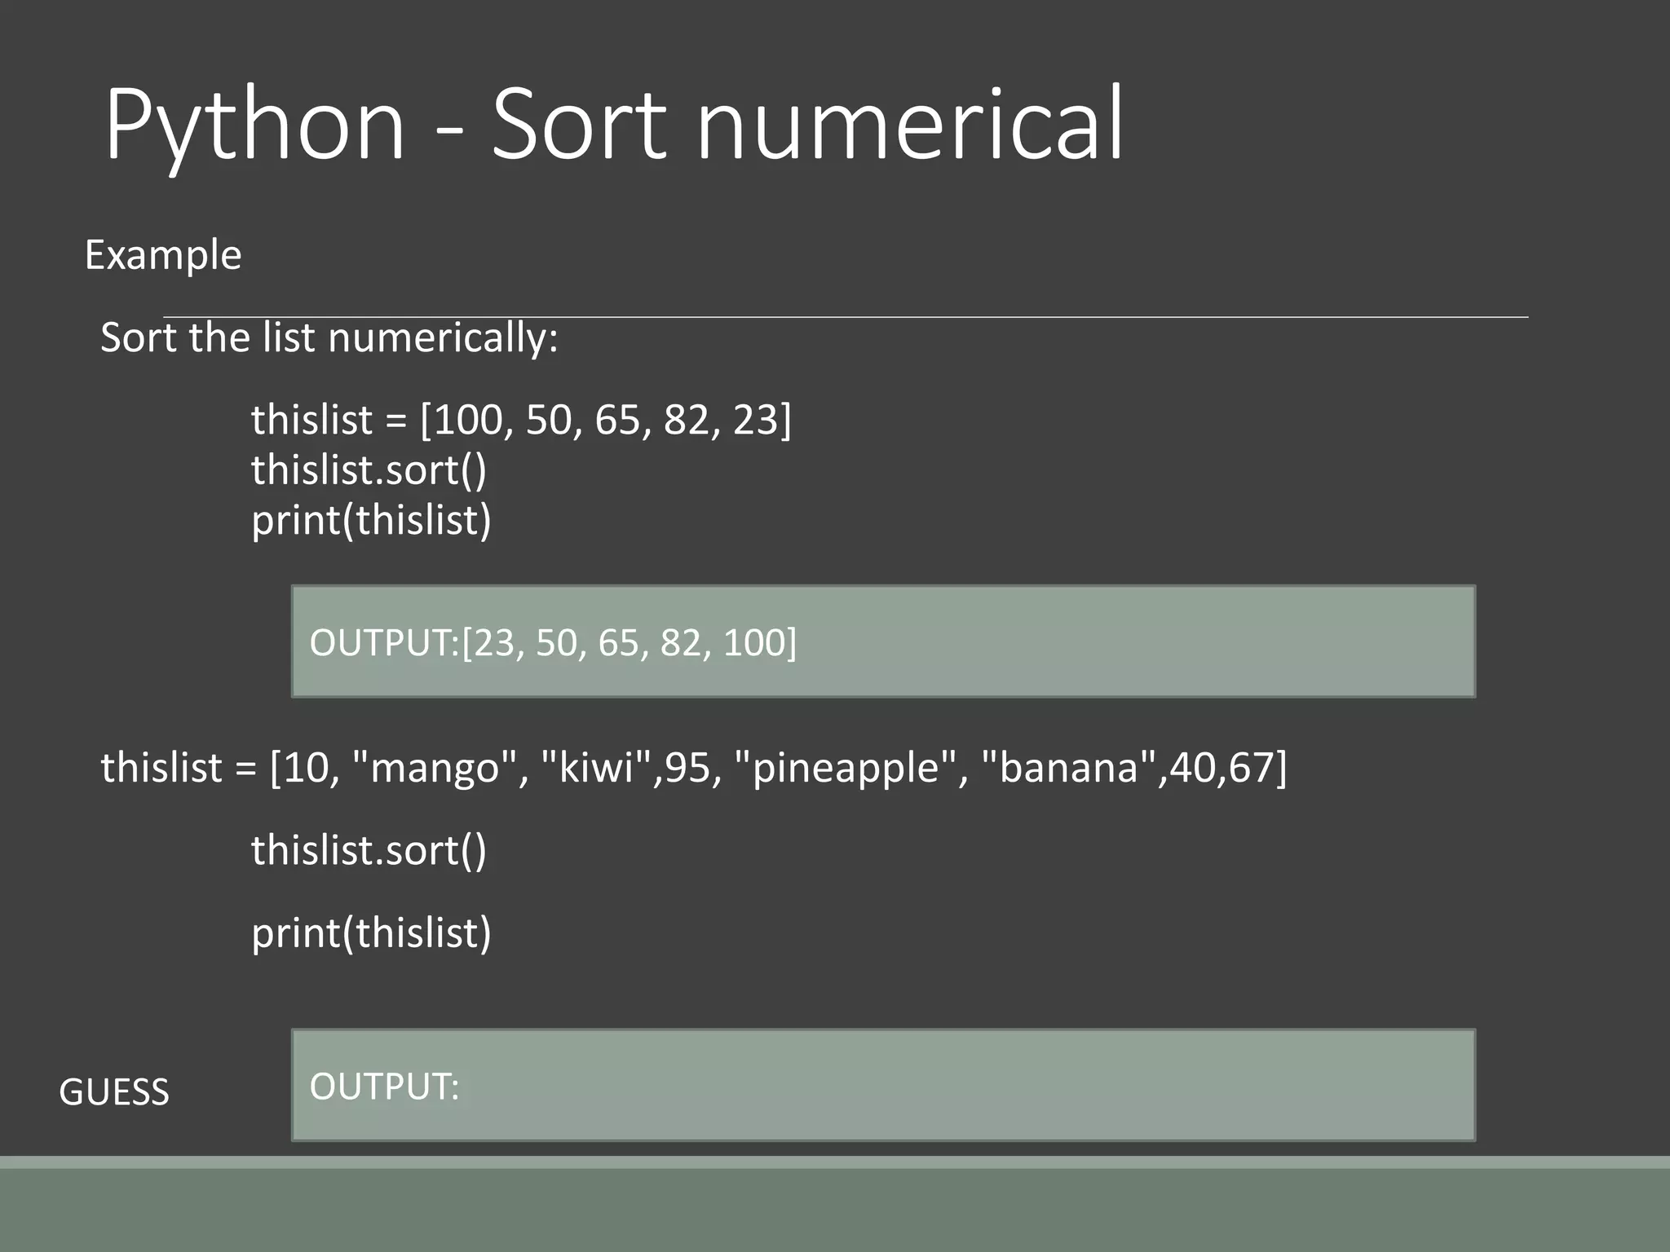
Task: Click the 'OUTPUT:' label in the first box
Action: [x=384, y=642]
